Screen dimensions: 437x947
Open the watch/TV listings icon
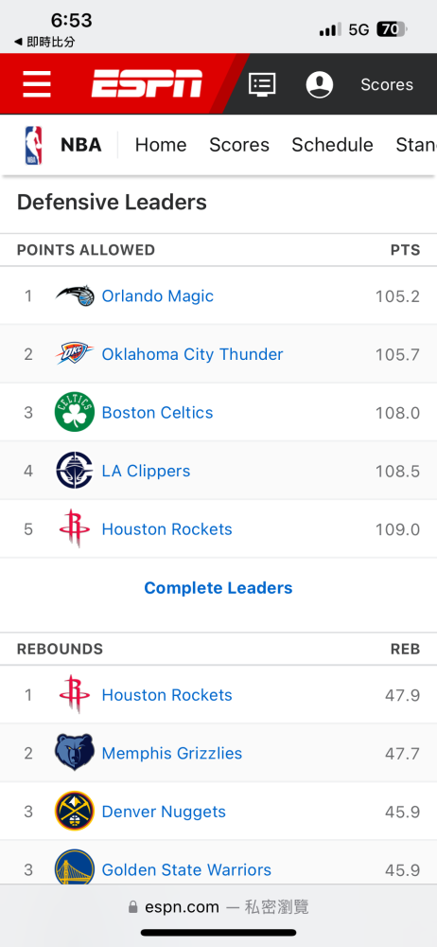coord(263,84)
